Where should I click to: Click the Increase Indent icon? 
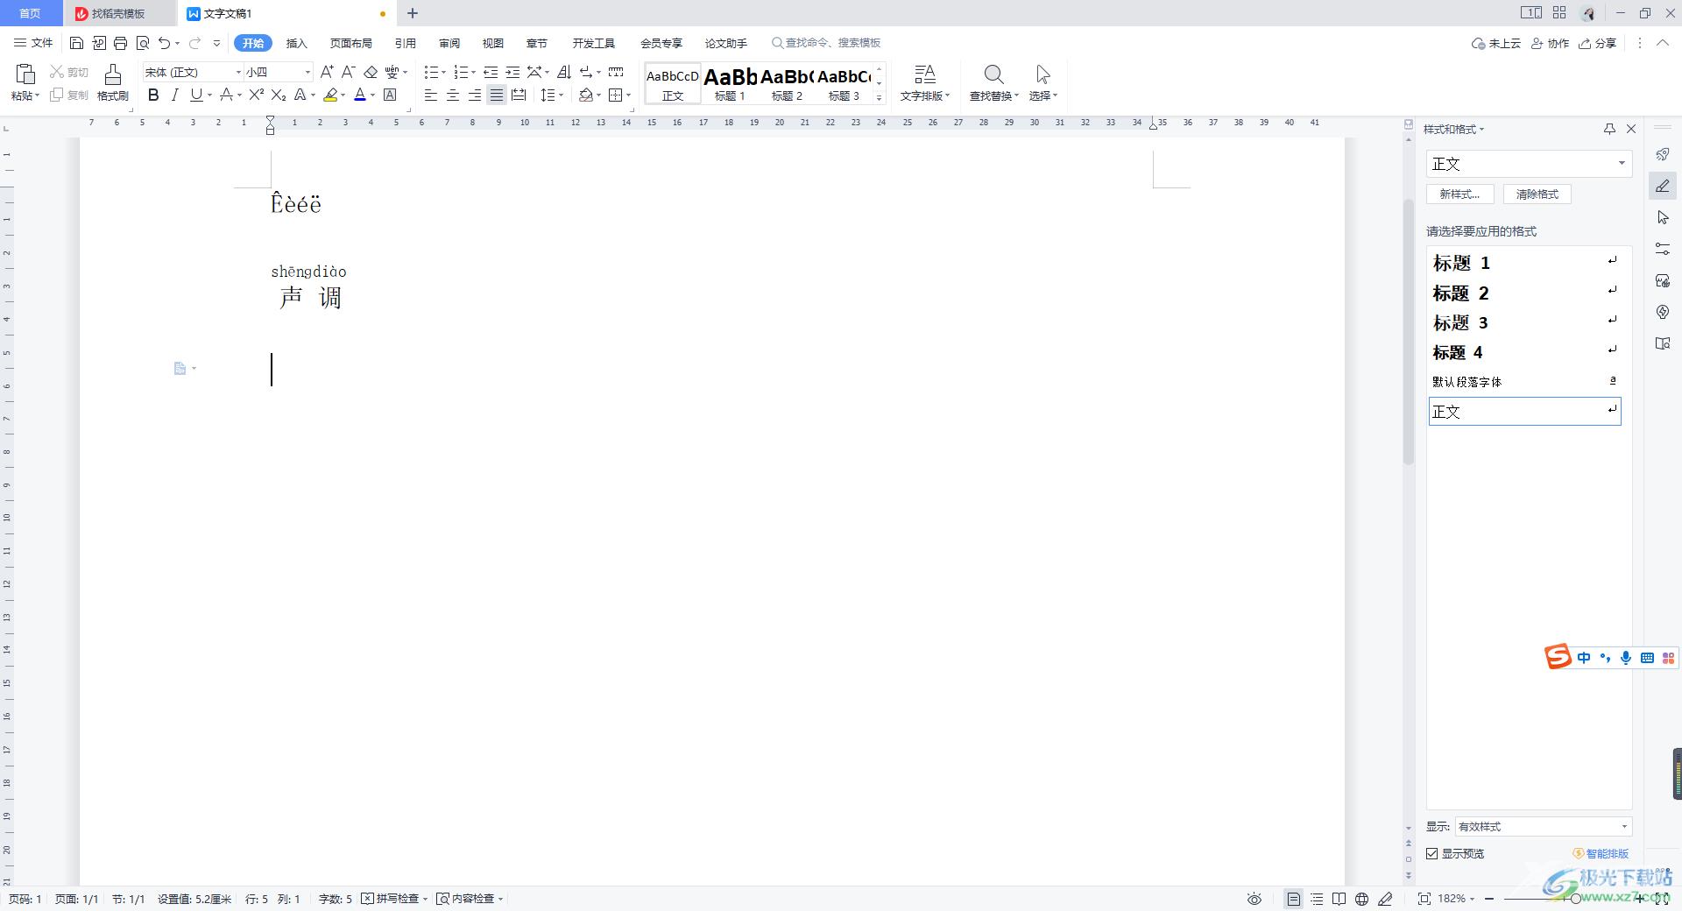pyautogui.click(x=512, y=72)
